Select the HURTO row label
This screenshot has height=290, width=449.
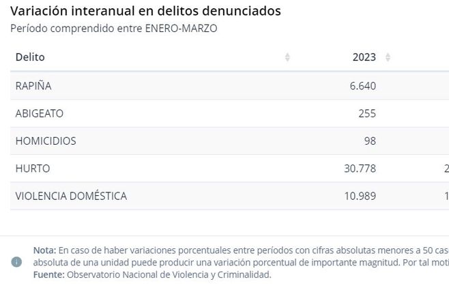pos(33,169)
